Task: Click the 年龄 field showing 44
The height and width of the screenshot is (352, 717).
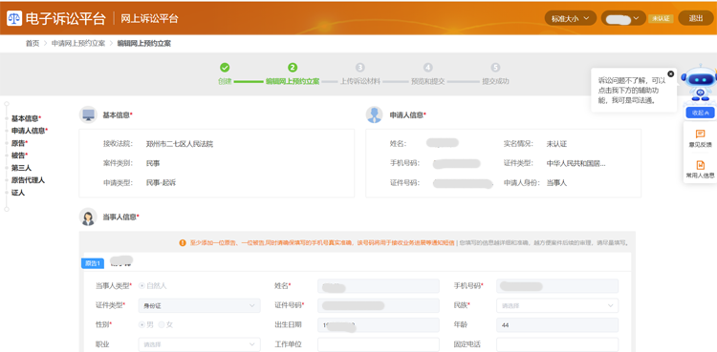Action: (x=557, y=325)
